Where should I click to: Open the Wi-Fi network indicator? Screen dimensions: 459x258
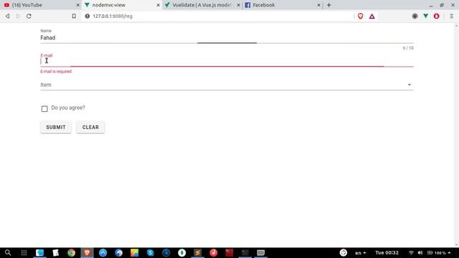click(411, 252)
